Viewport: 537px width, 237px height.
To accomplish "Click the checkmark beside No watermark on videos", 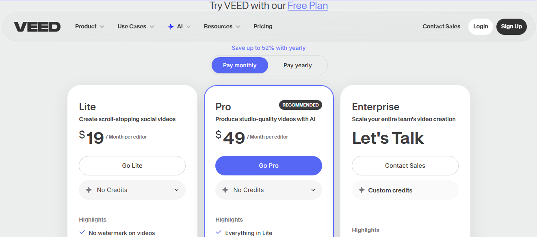I will click(82, 233).
